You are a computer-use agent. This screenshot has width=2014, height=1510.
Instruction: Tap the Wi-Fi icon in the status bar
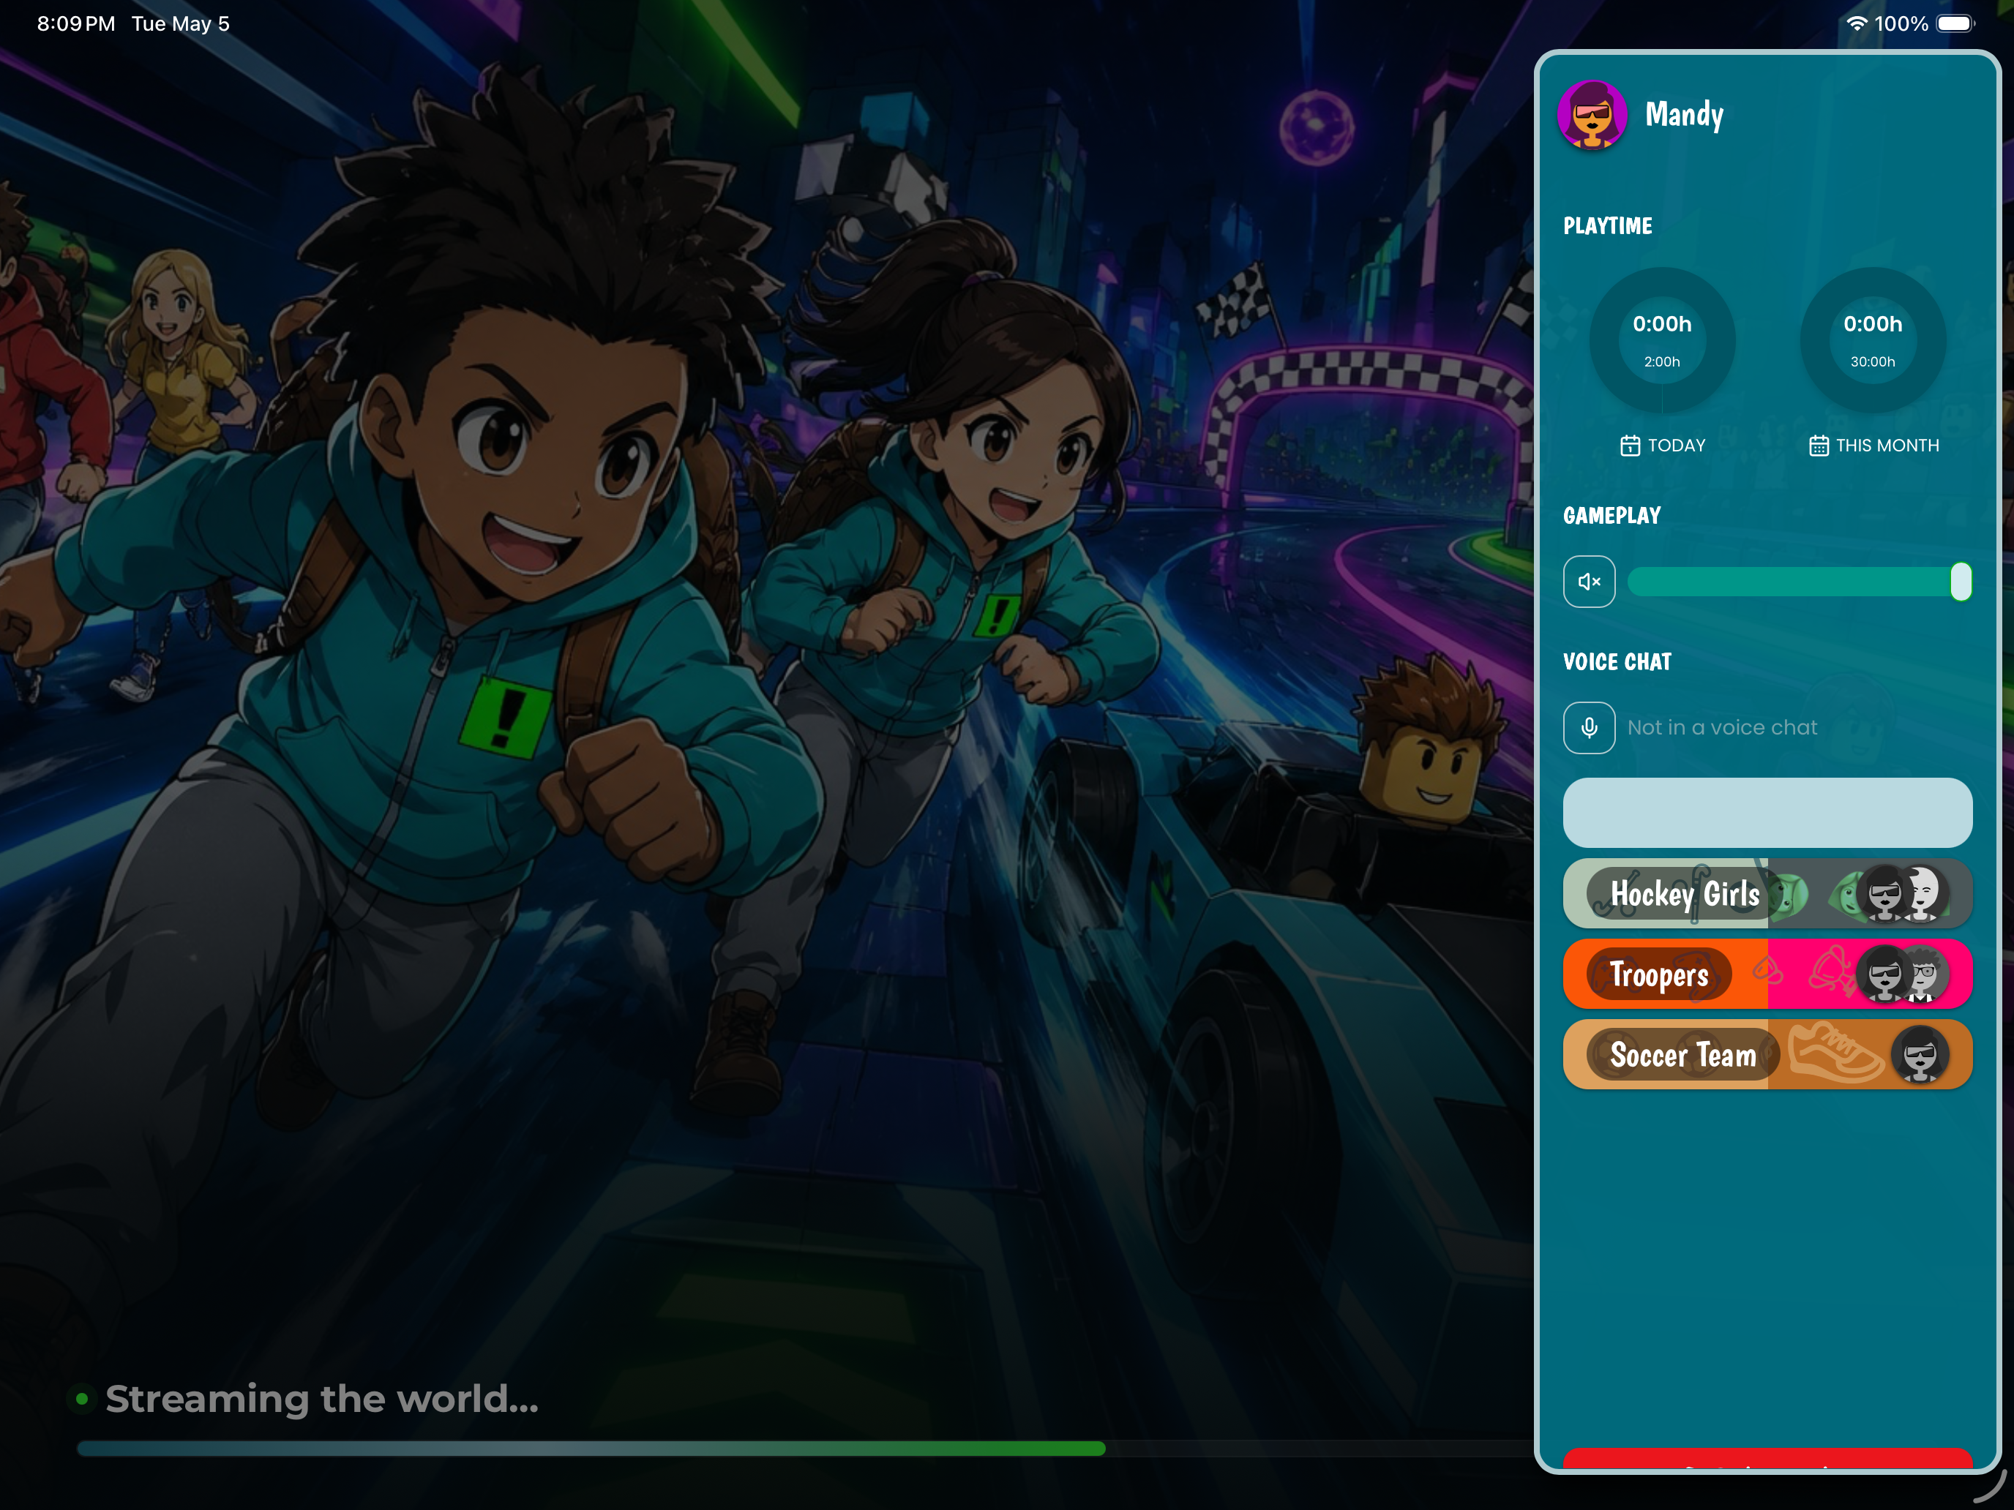pyautogui.click(x=1856, y=23)
